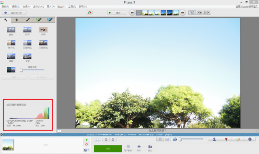This screenshot has height=154, width=259.
Task: Click the colorful pinwheel icon button
Action: tap(89, 13)
